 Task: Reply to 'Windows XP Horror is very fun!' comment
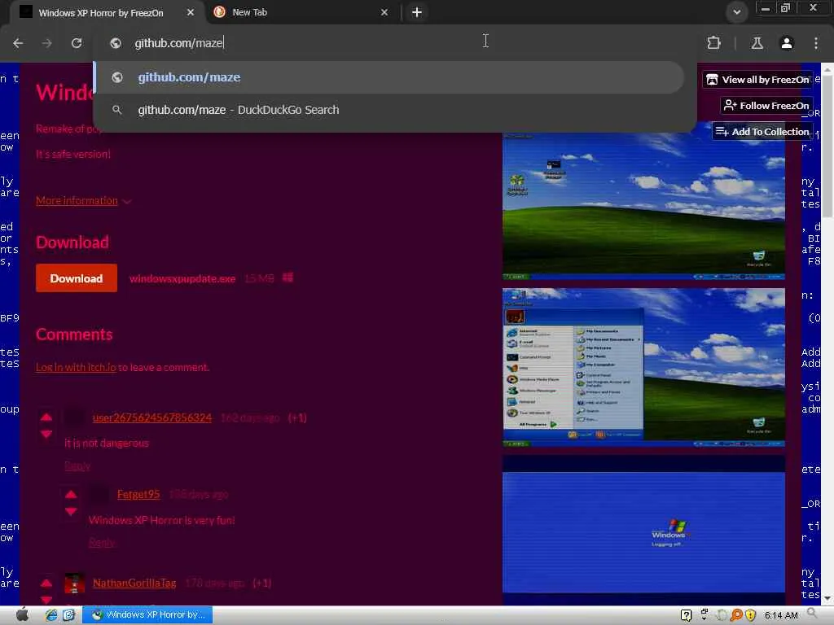[102, 543]
